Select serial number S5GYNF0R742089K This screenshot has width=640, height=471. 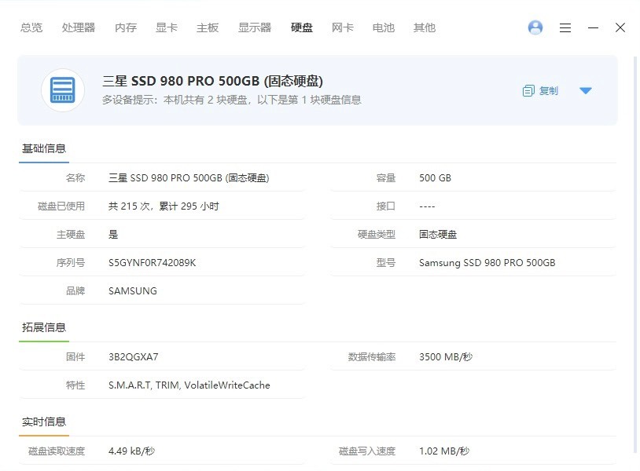click(153, 263)
